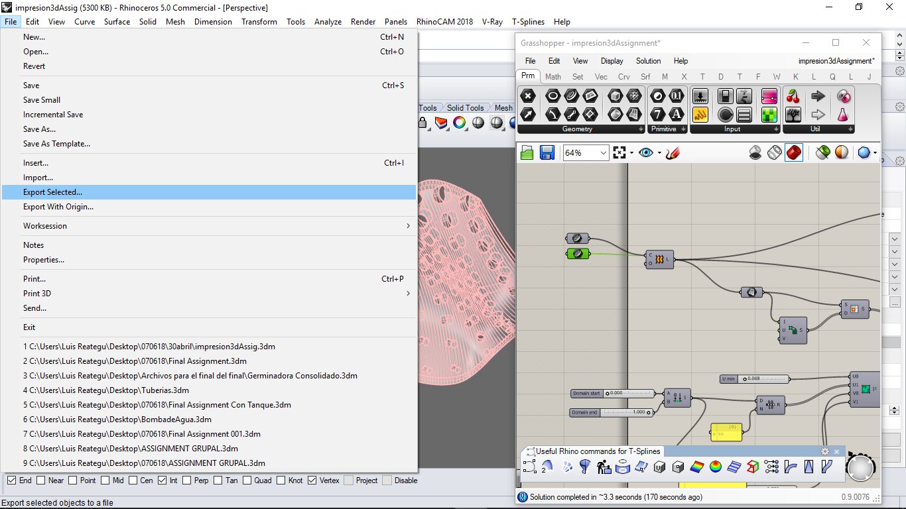Screen dimensions: 906x509
Task: Click the Cherry Picker icon in Util
Action: coord(793,96)
